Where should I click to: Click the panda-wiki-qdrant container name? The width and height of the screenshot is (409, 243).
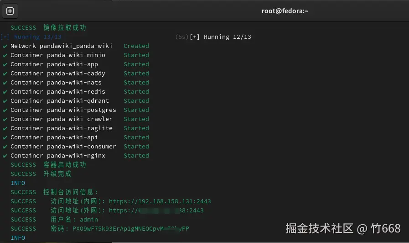[x=78, y=101]
